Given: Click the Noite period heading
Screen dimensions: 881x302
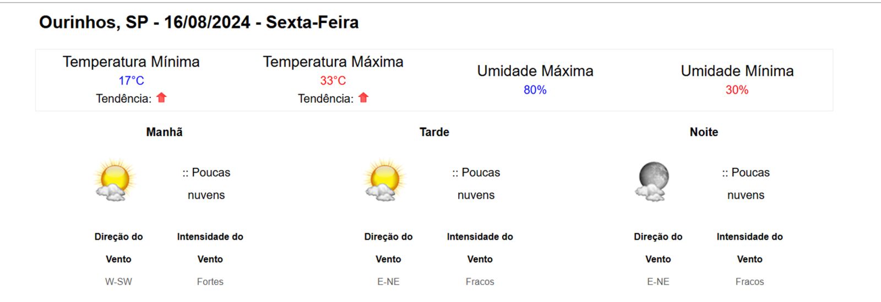Looking at the screenshot, I should [x=704, y=132].
